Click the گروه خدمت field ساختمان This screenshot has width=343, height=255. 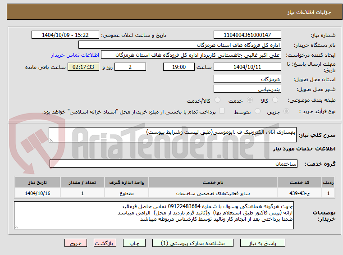click(x=174, y=164)
